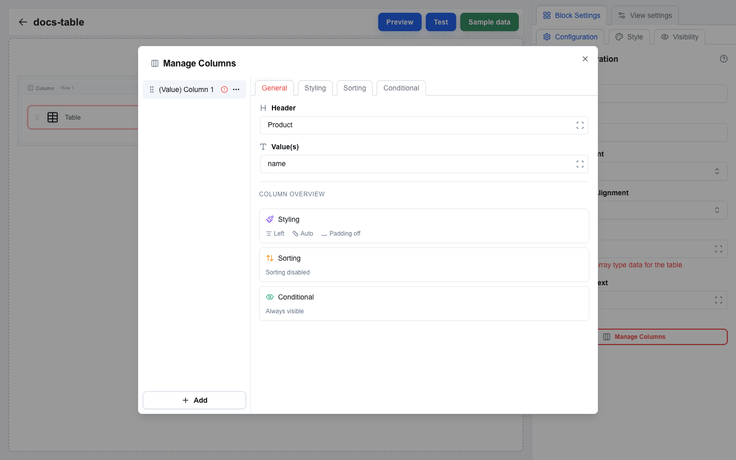736x460 pixels.
Task: Open the View settings tab
Action: pyautogui.click(x=645, y=15)
